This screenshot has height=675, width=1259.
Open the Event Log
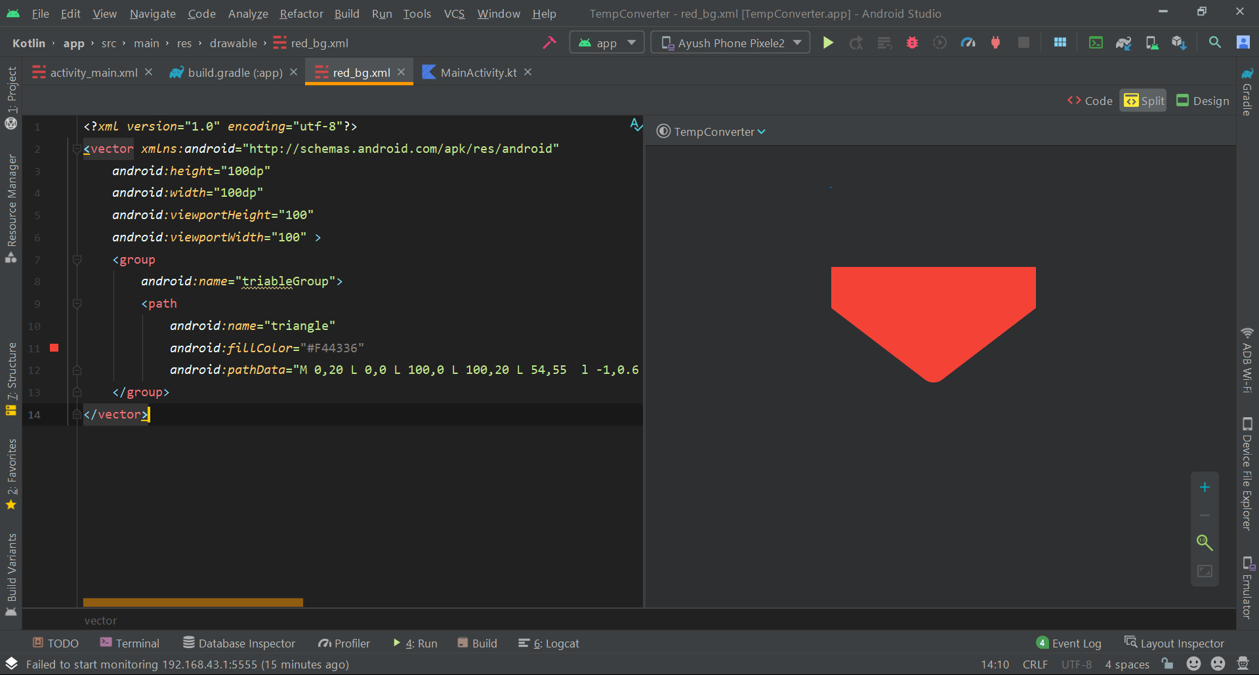pyautogui.click(x=1069, y=643)
